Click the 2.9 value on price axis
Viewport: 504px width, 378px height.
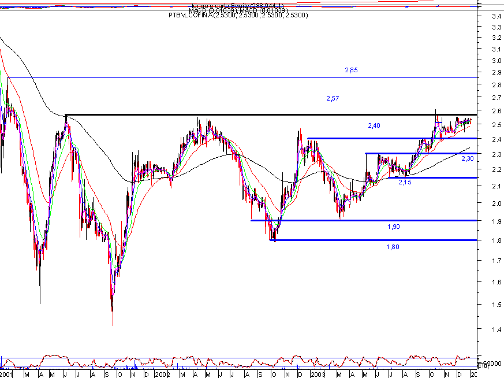[496, 73]
